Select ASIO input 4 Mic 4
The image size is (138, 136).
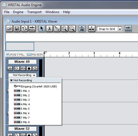point(35,104)
